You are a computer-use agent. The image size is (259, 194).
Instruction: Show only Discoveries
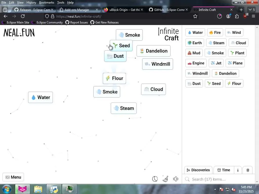198,170
